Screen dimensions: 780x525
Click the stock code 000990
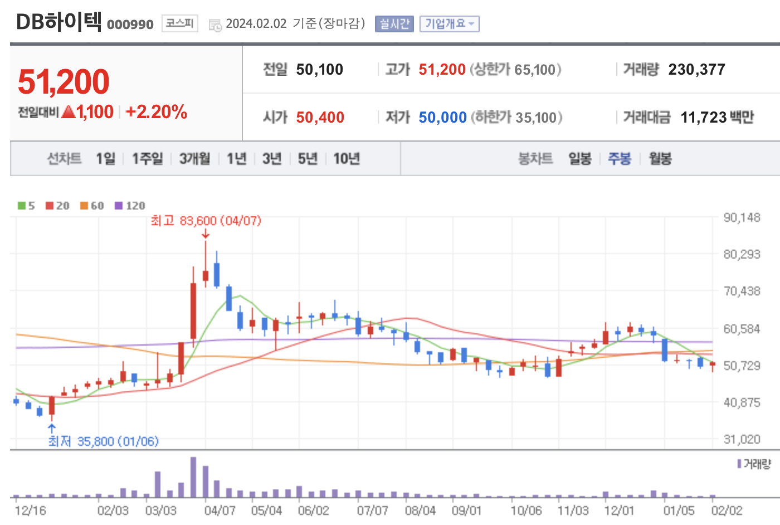[x=130, y=25]
